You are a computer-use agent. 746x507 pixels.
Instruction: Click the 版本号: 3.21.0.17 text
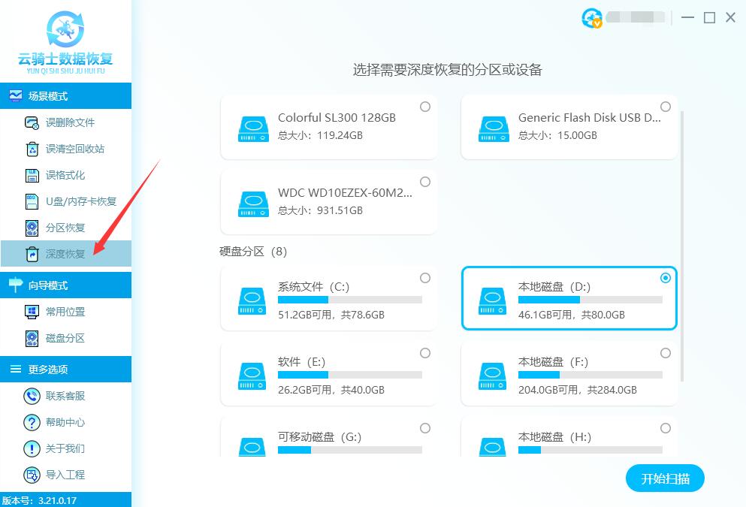pos(39,500)
